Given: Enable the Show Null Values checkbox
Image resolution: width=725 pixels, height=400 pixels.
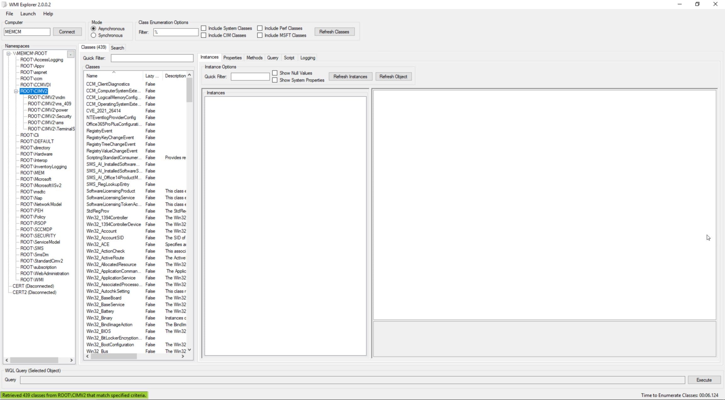Looking at the screenshot, I should [x=274, y=73].
